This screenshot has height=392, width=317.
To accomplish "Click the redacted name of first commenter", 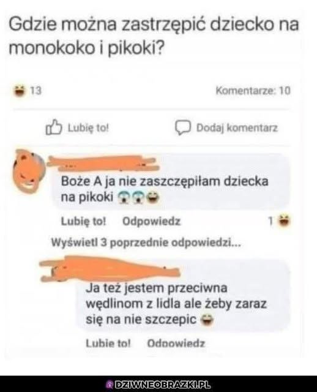I will pyautogui.click(x=103, y=163).
